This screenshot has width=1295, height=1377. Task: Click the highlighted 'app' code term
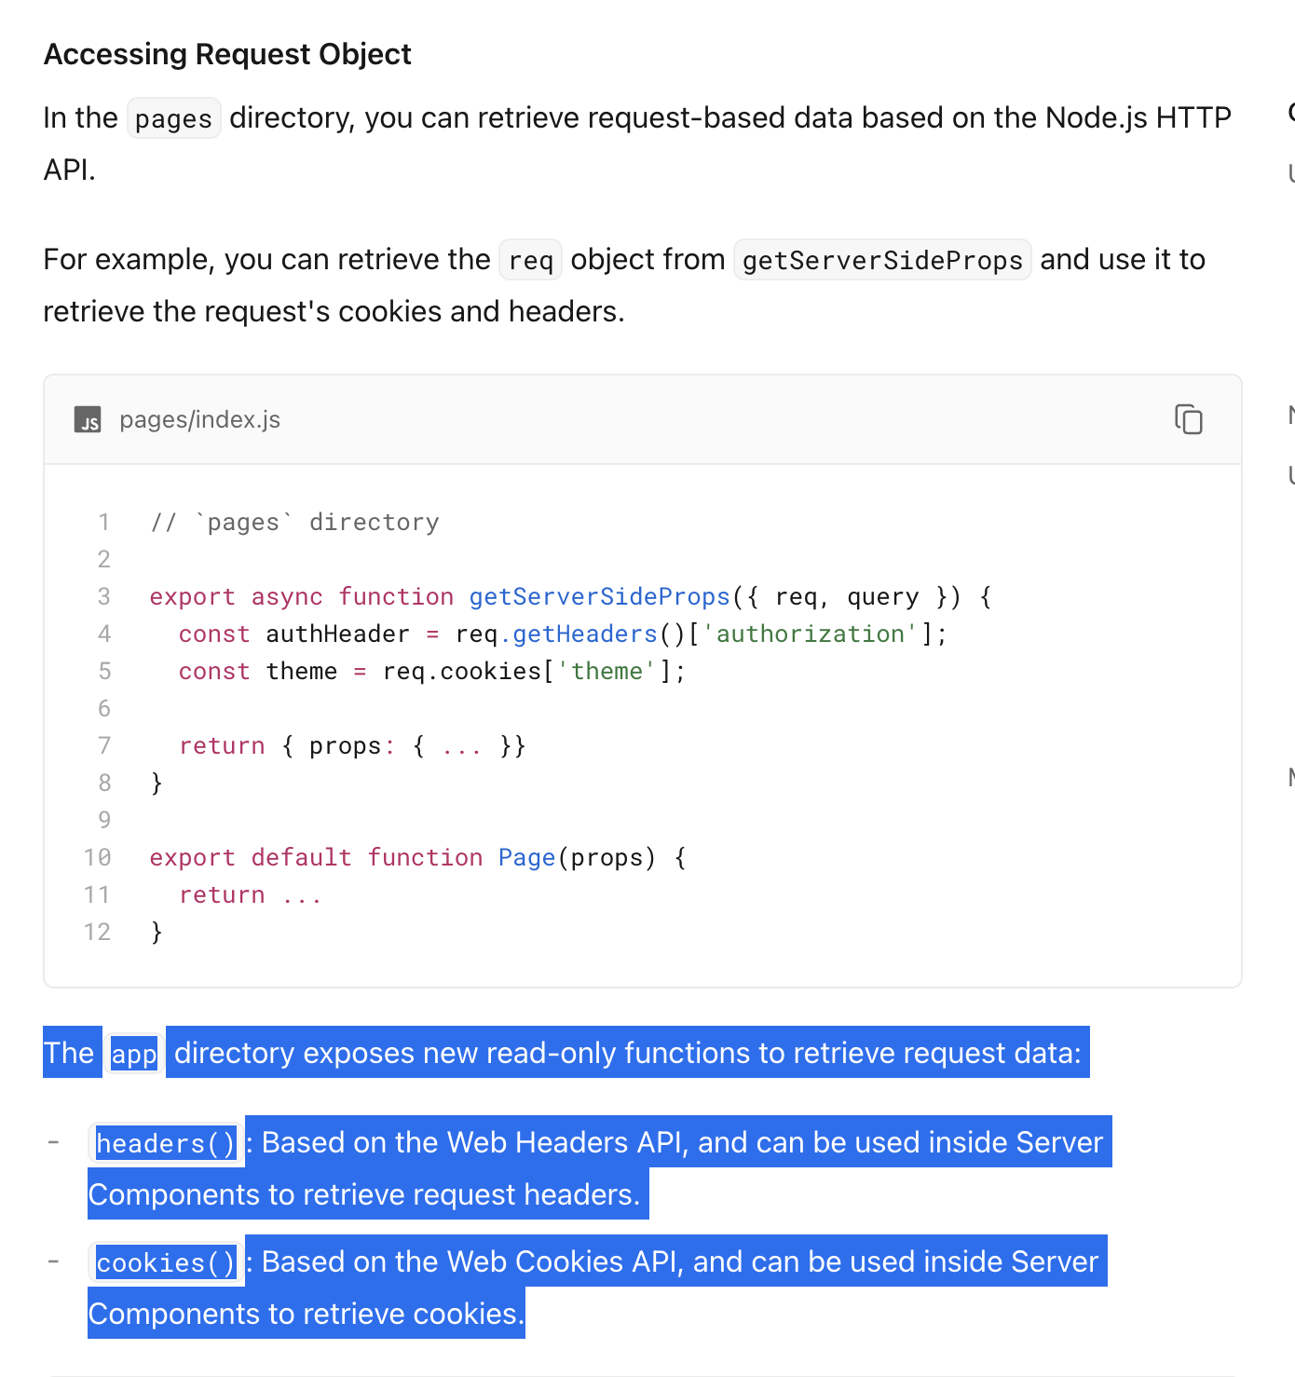pos(134,1054)
